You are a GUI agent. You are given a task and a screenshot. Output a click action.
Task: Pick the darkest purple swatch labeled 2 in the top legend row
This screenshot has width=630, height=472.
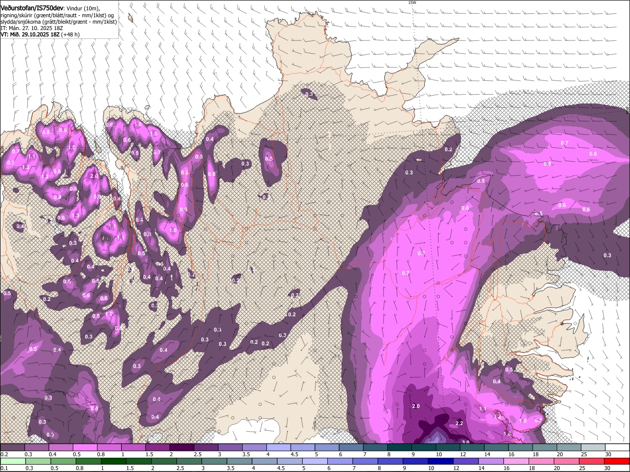tap(181, 447)
